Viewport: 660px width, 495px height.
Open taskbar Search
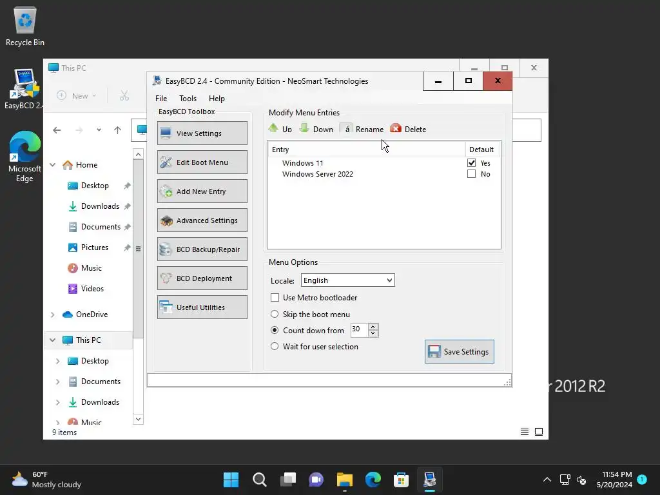pyautogui.click(x=259, y=480)
